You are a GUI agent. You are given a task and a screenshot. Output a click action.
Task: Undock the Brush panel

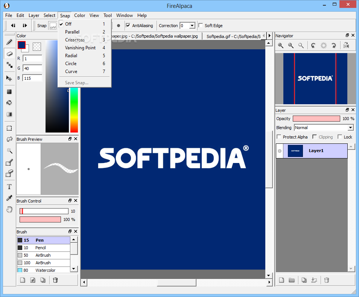70,231
